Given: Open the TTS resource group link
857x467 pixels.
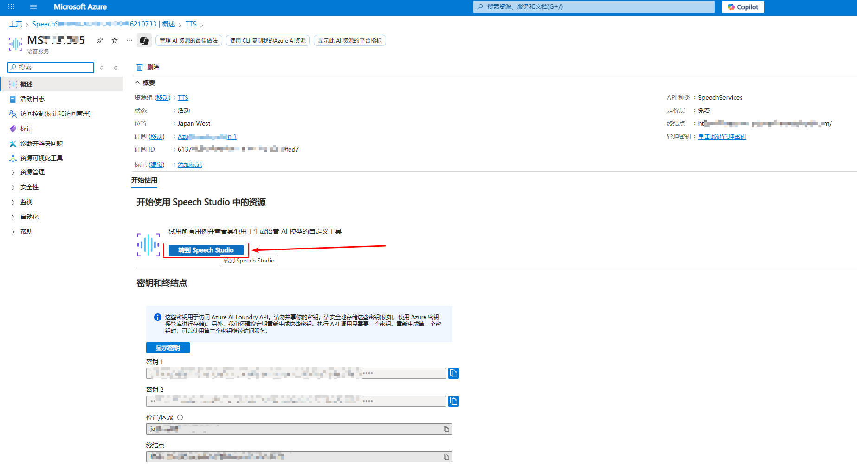Looking at the screenshot, I should coord(183,98).
